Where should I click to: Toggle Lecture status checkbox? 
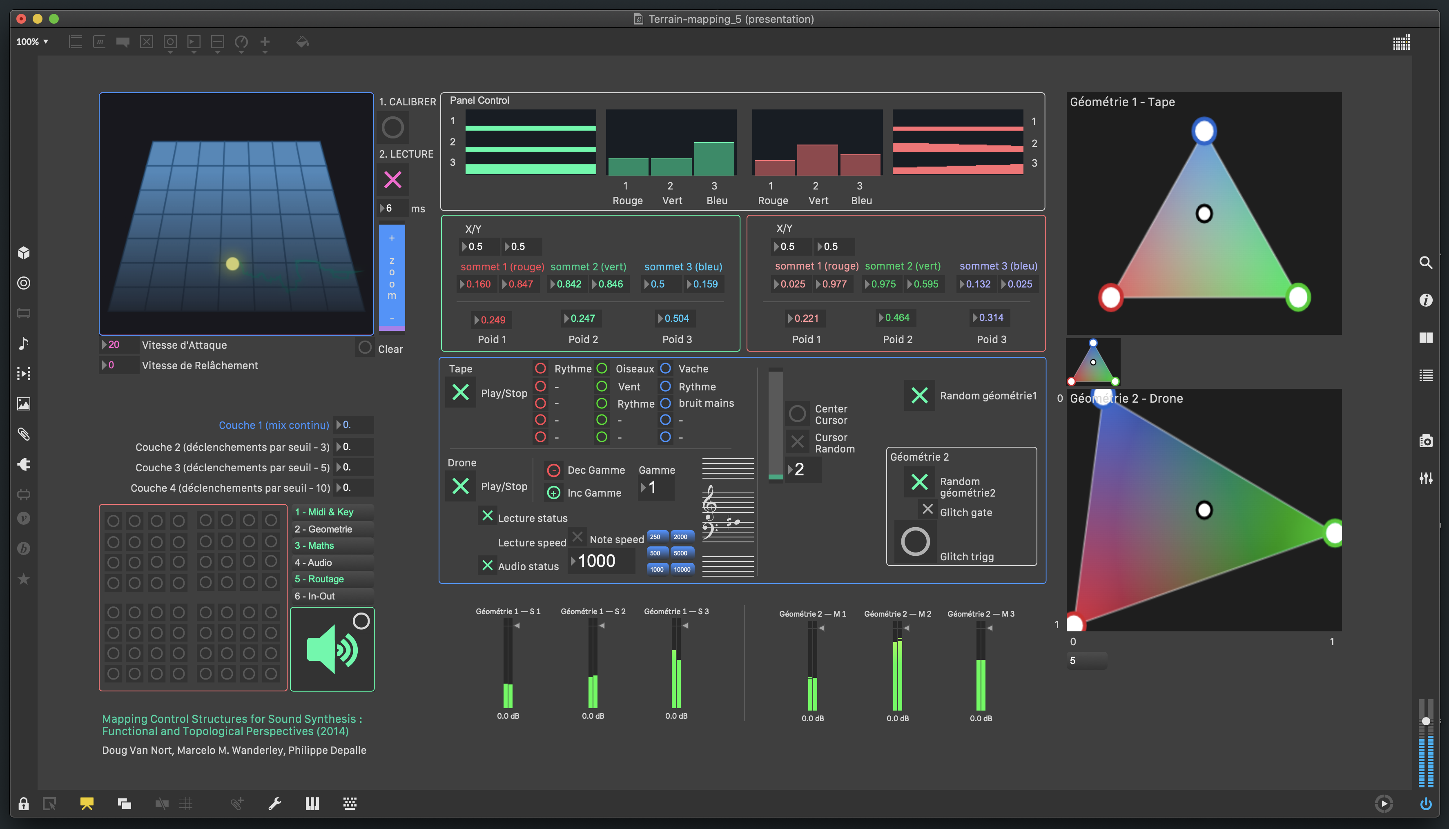click(x=487, y=516)
